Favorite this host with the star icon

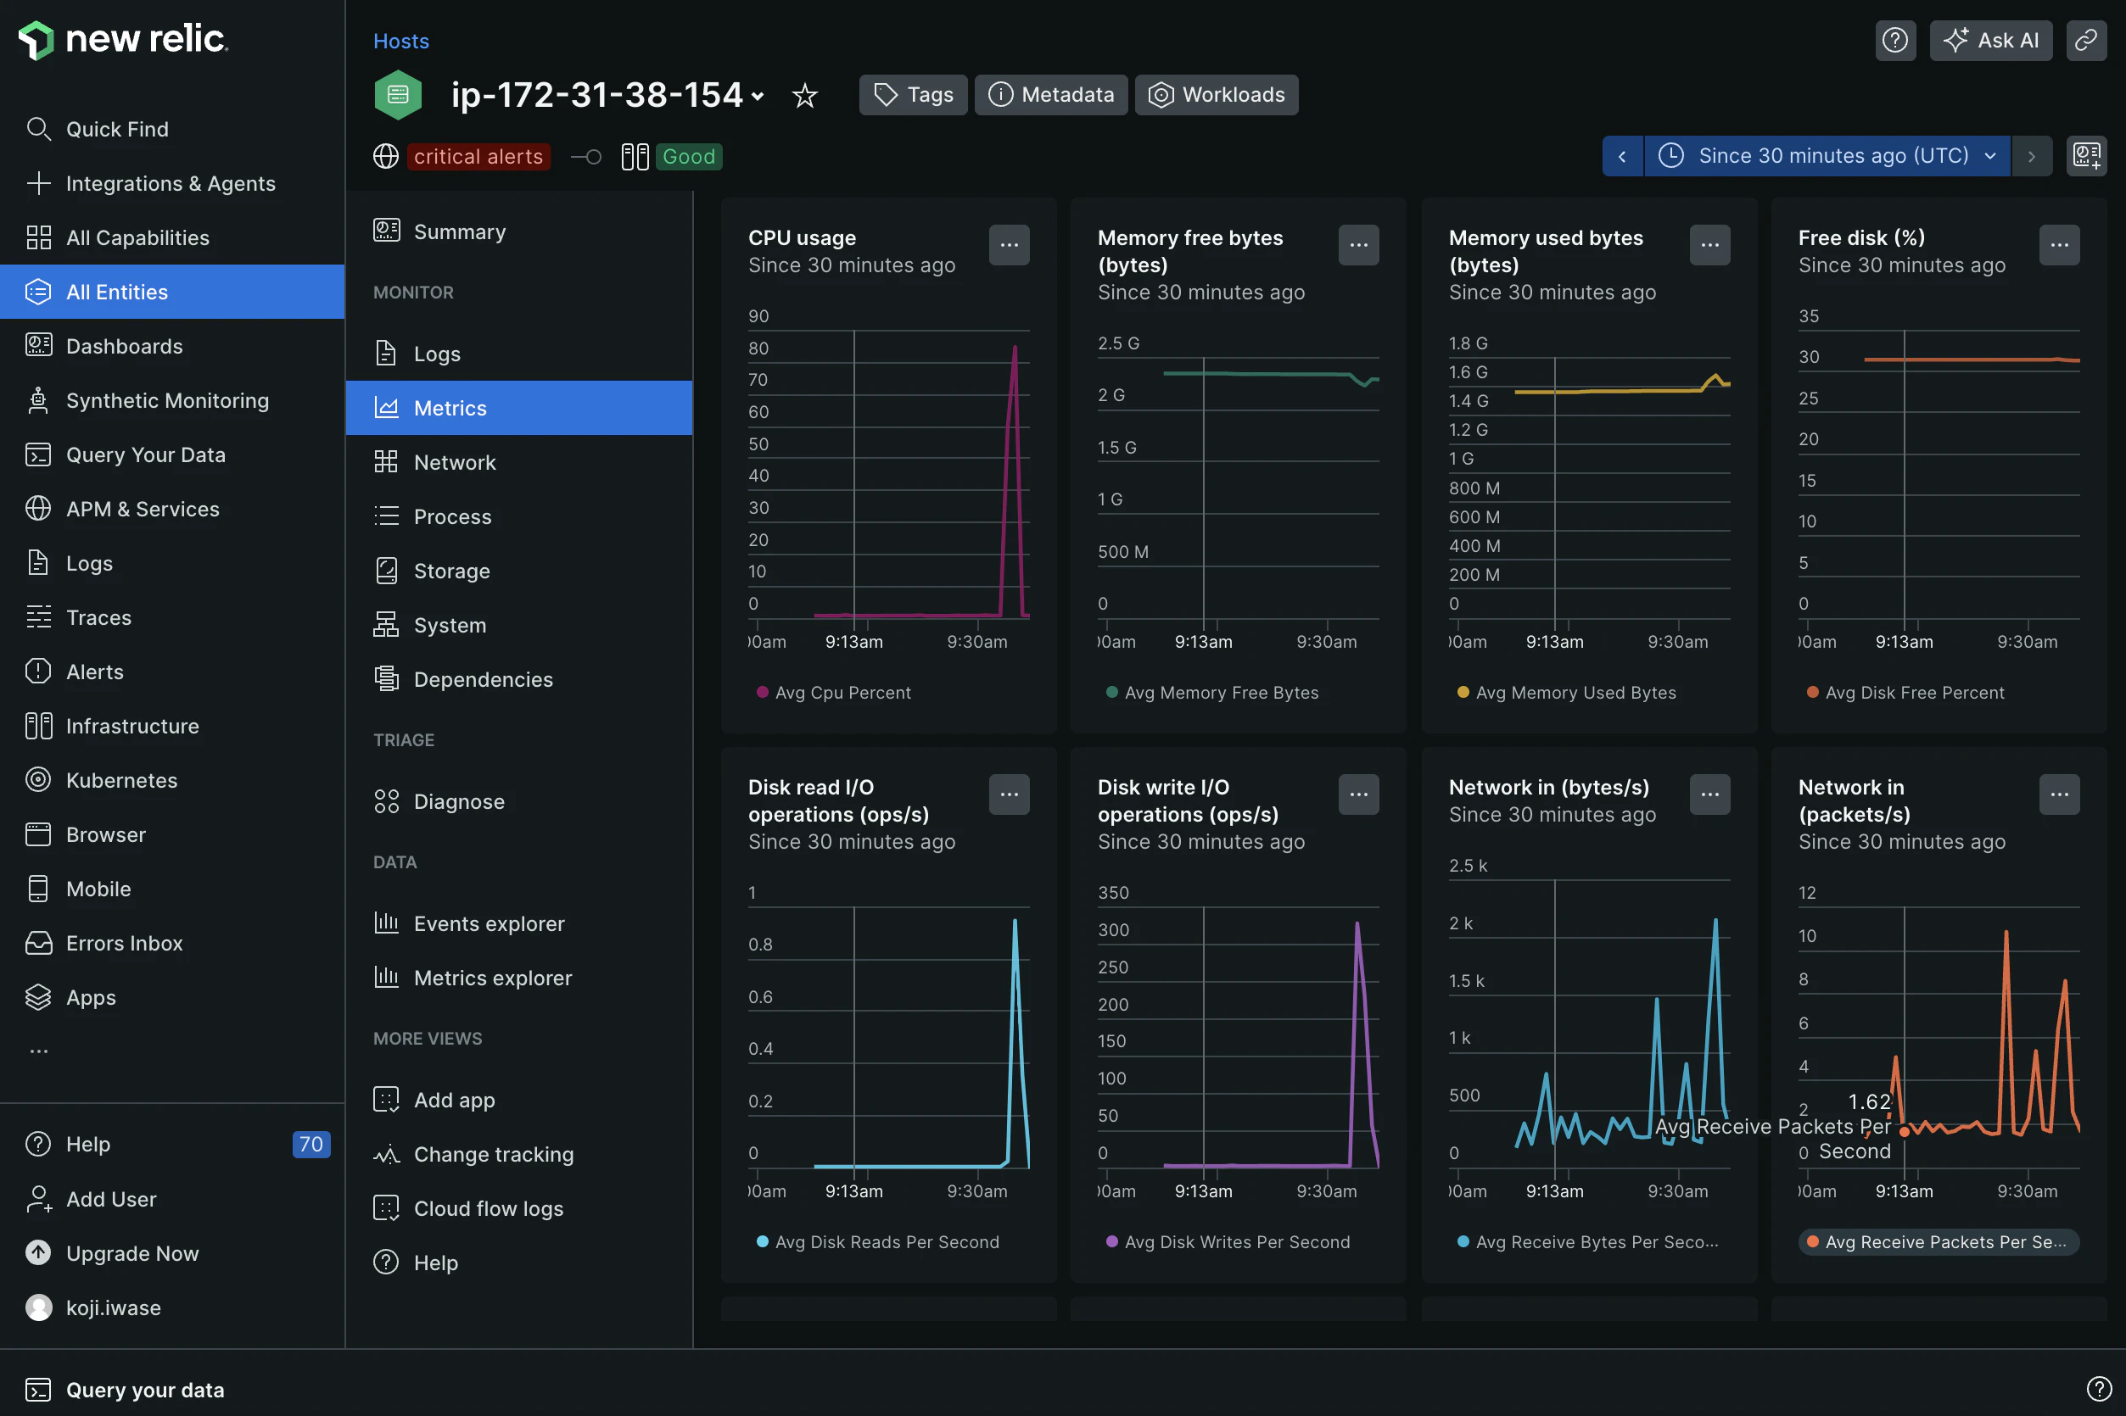tap(804, 96)
